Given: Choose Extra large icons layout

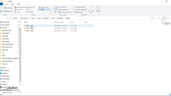Looking at the screenshot, I should coord(20,7).
